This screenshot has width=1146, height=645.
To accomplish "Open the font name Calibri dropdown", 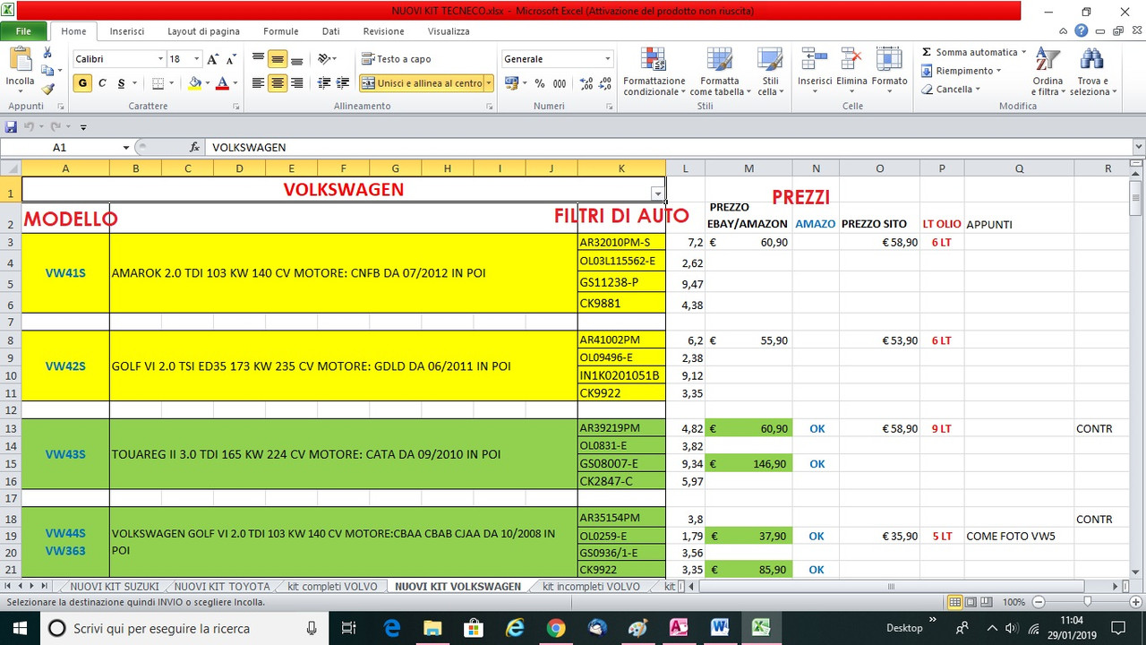I will 161,59.
